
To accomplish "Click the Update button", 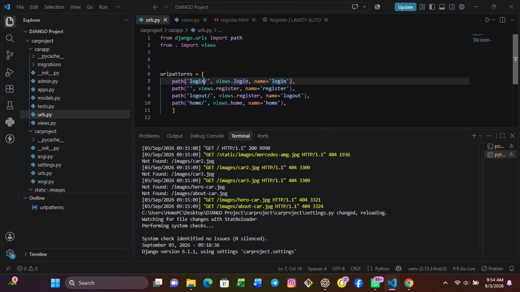I will tap(406, 7).
